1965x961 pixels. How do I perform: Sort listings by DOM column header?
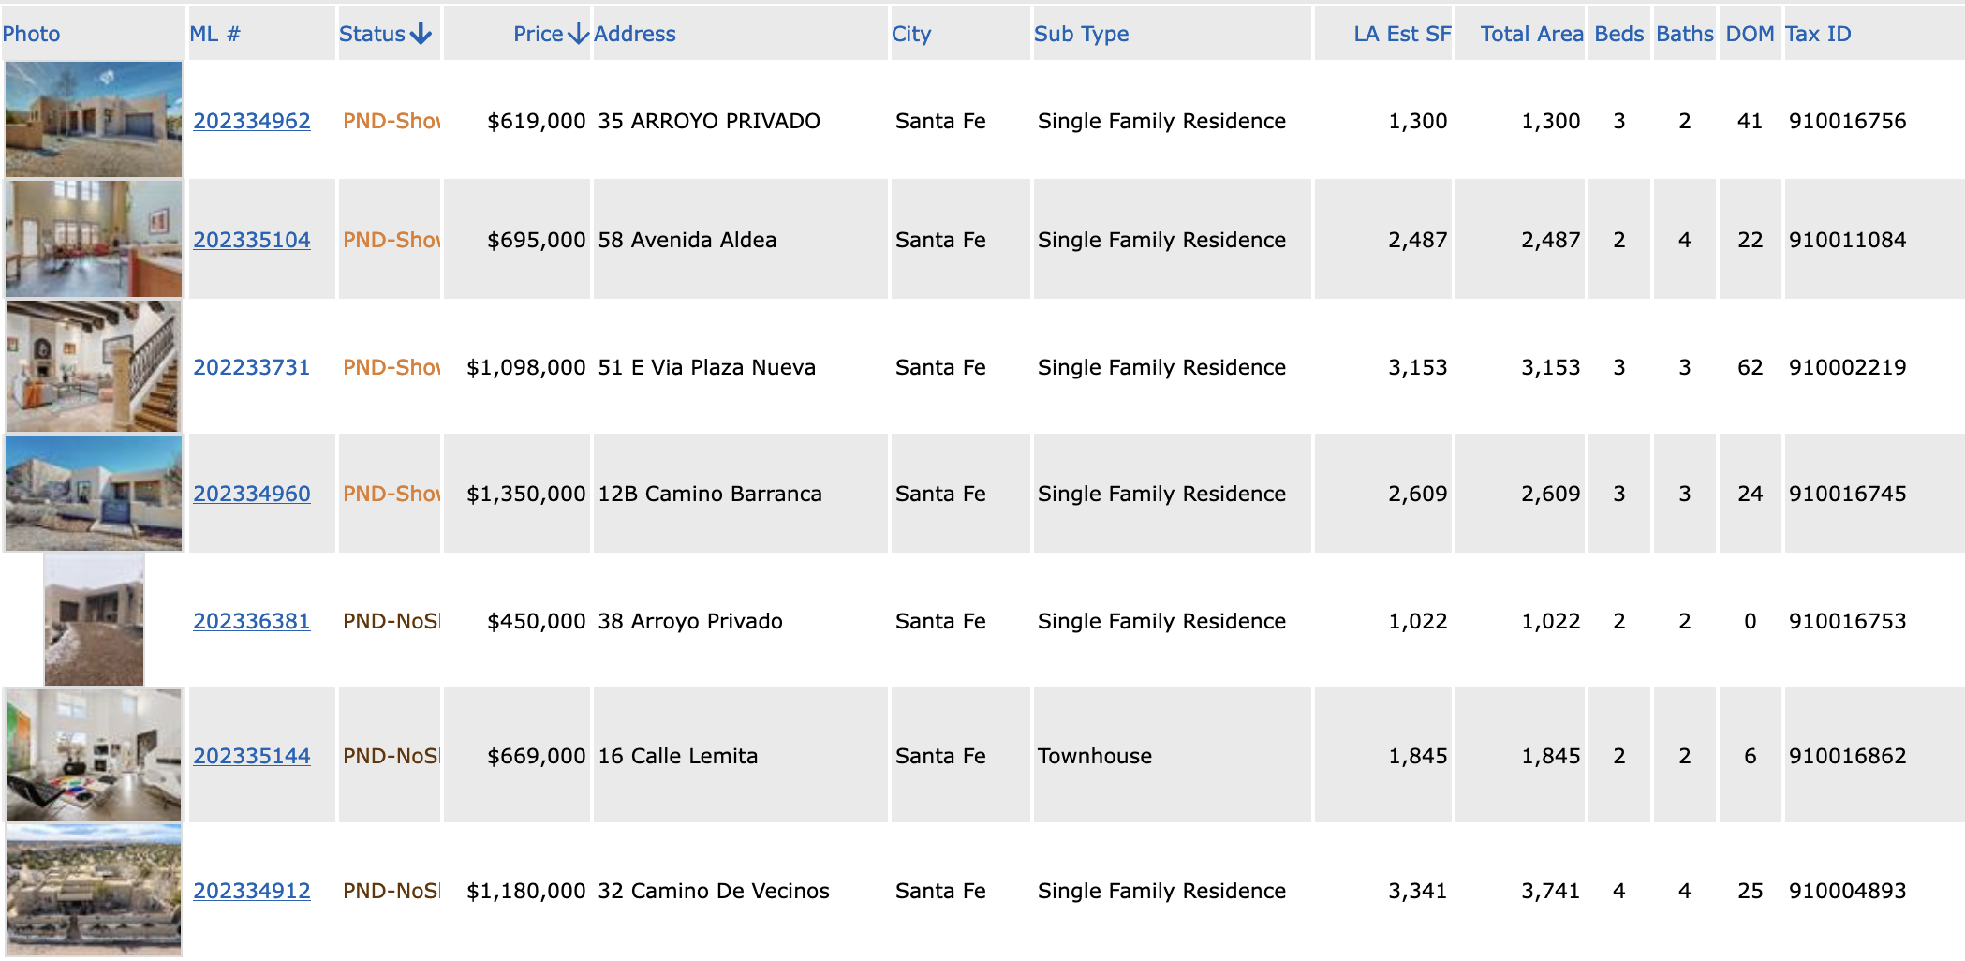click(1750, 34)
